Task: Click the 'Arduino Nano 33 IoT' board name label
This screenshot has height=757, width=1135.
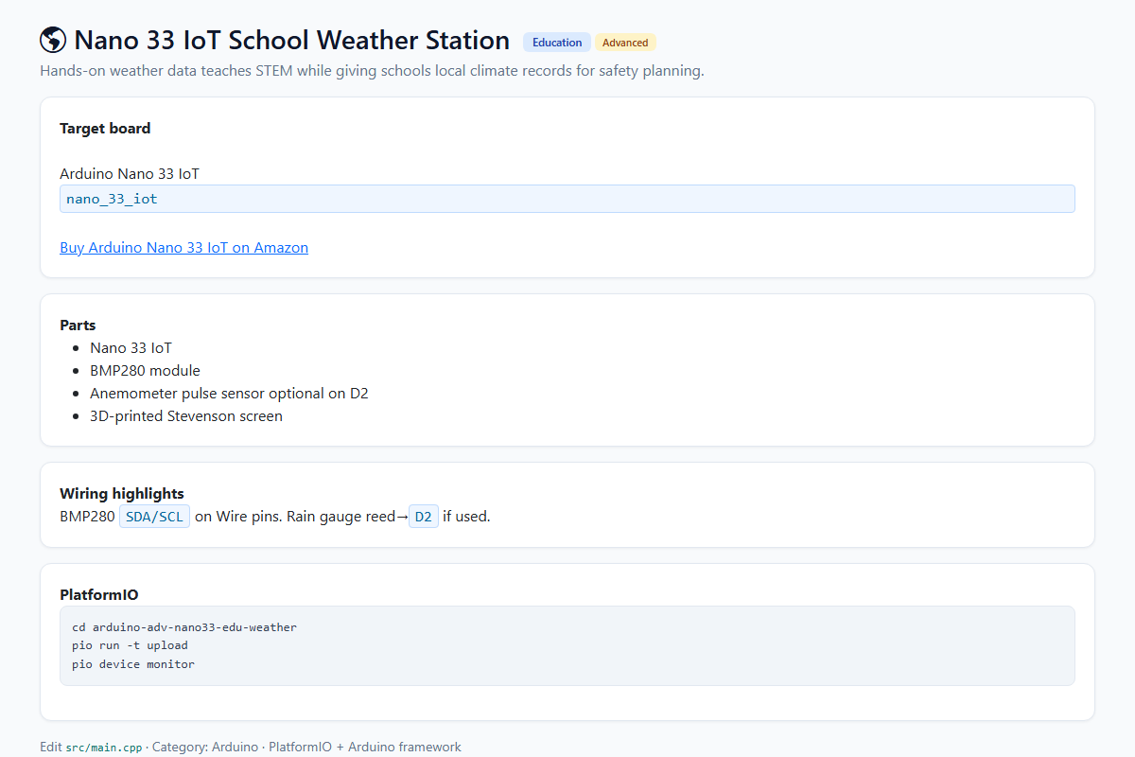Action: 130,174
